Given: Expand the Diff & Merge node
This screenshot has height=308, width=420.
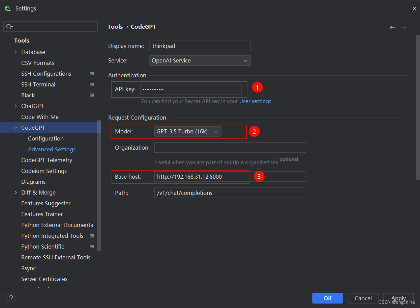Looking at the screenshot, I should [x=16, y=192].
